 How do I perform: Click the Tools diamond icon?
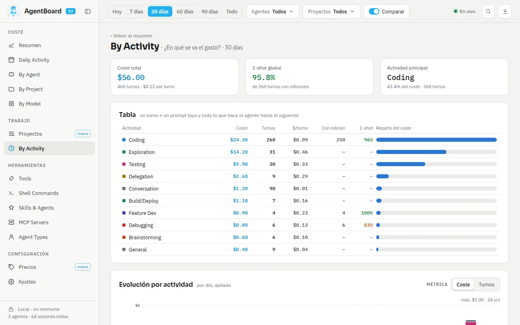(x=11, y=179)
